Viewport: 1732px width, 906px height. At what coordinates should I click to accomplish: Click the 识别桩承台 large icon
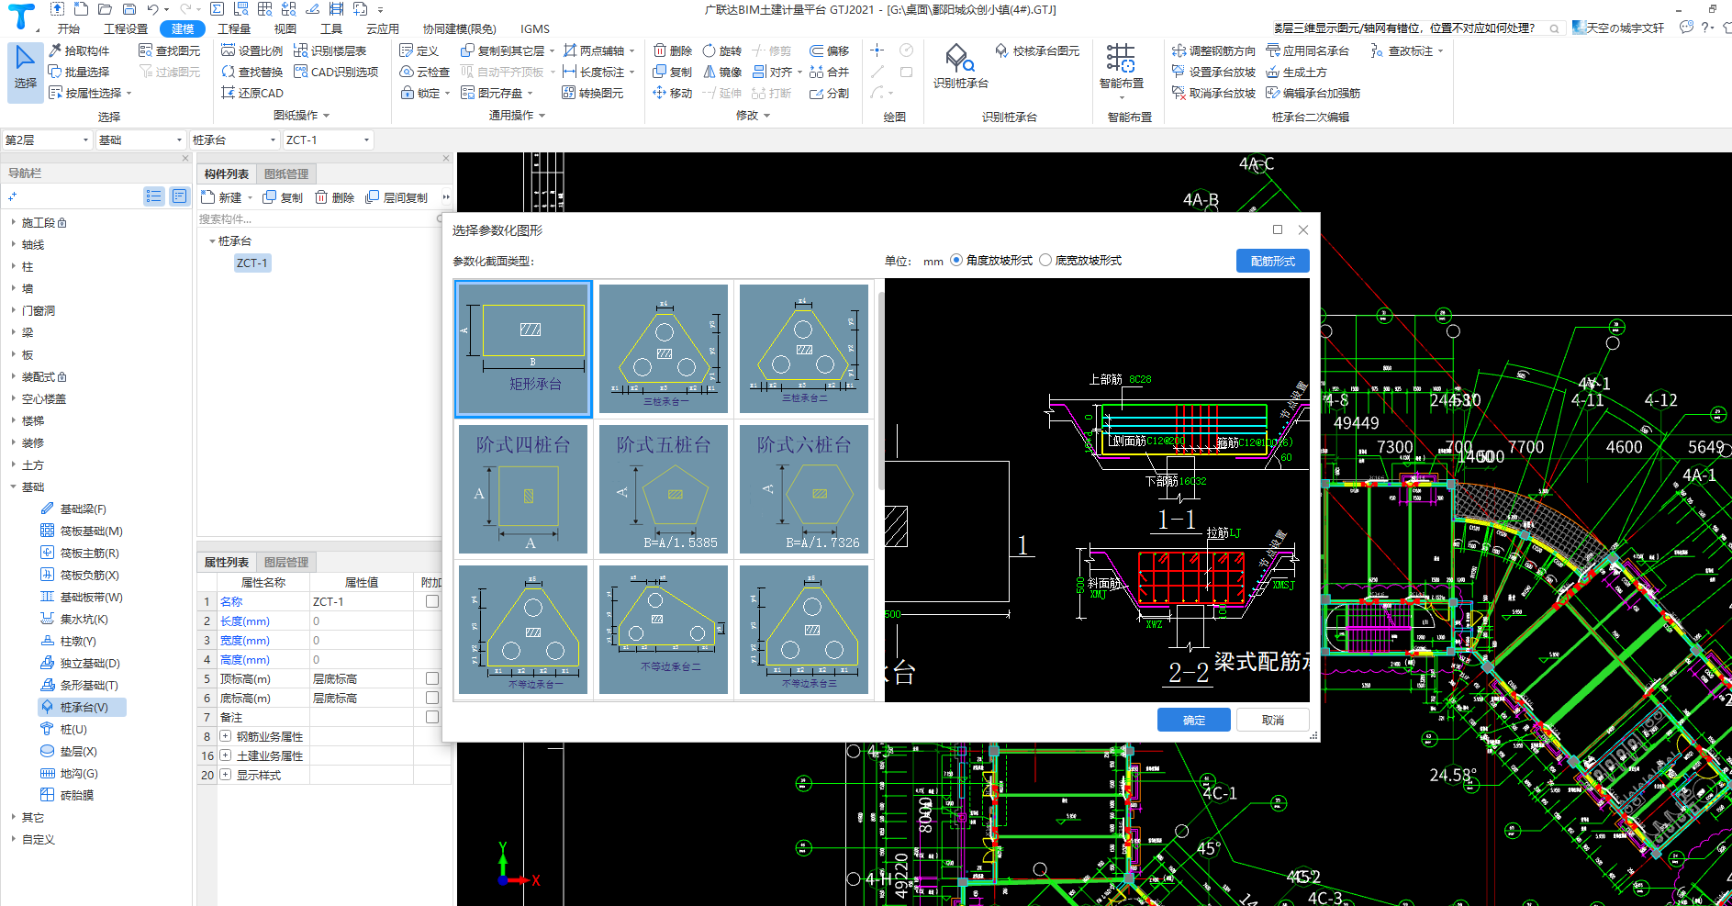[x=961, y=66]
